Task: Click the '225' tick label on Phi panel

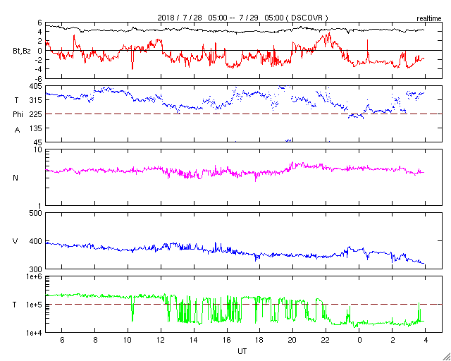Action: (x=36, y=114)
